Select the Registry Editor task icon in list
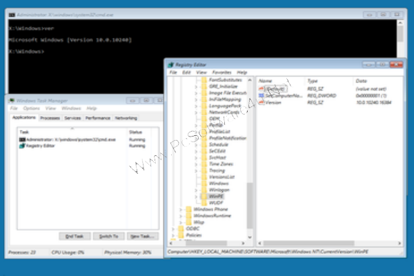 tap(22, 146)
